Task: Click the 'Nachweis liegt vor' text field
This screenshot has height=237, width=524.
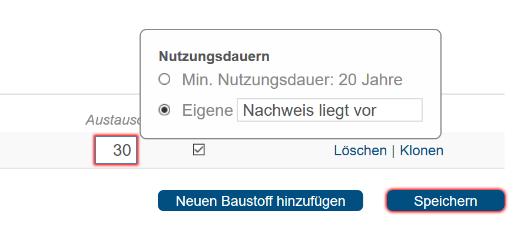Action: click(330, 110)
